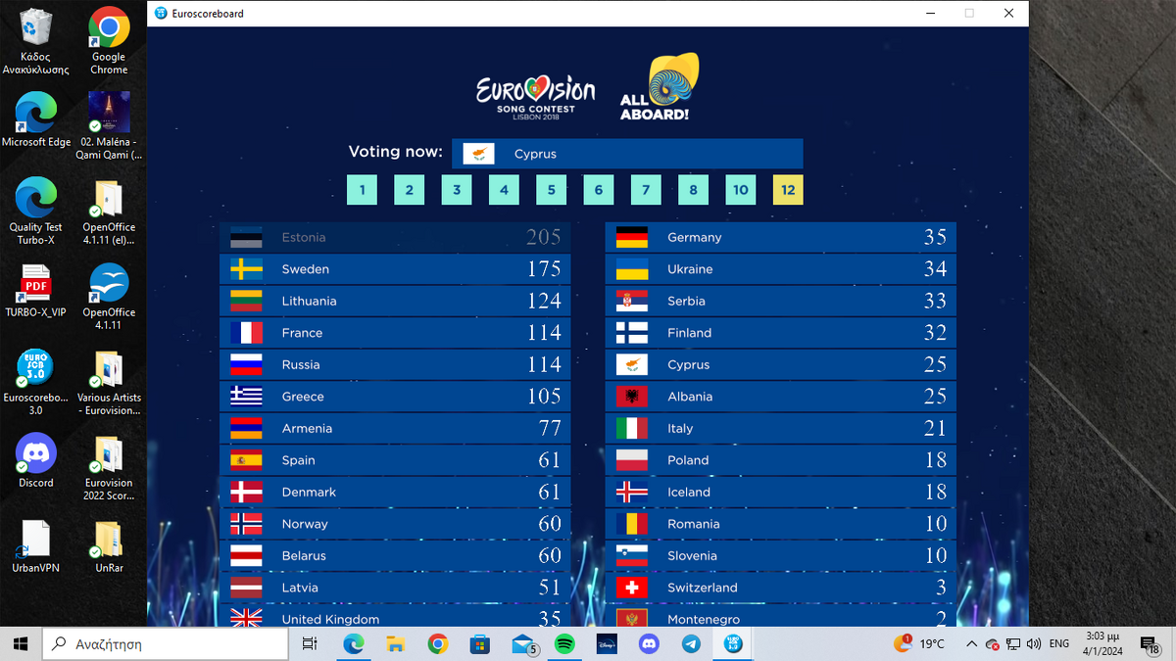This screenshot has height=661, width=1176.
Task: Open the Quality Test Turbo-X desktop shortcut
Action: 36,211
